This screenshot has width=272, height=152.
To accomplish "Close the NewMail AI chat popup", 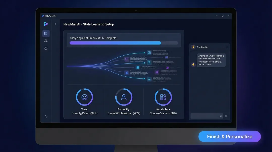I will point(227,47).
